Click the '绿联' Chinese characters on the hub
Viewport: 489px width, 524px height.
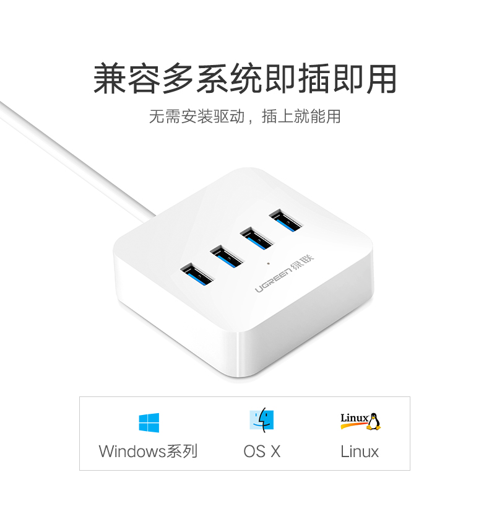(302, 262)
